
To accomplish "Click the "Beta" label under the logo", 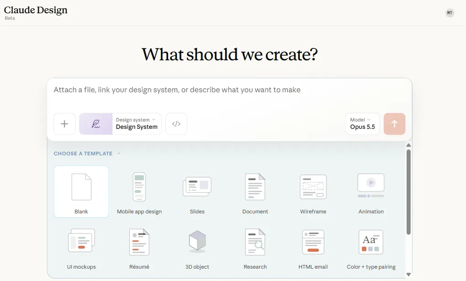I will click(10, 18).
